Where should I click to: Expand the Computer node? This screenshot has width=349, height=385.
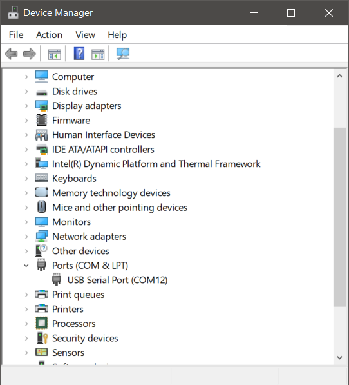(26, 77)
